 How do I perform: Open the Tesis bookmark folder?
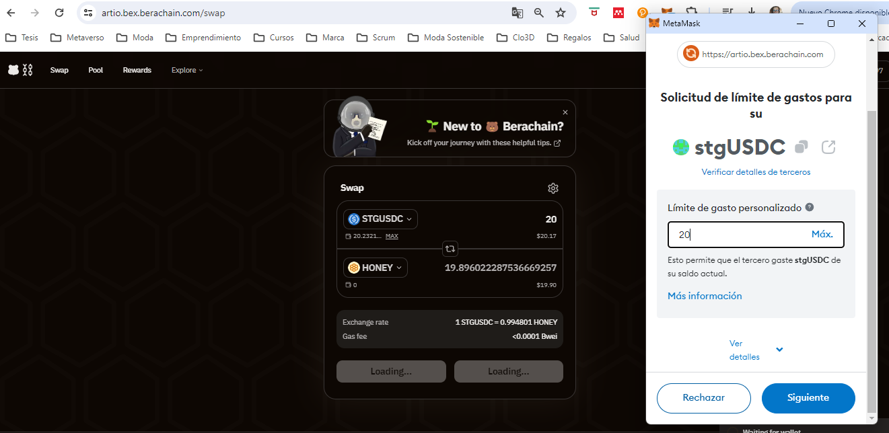pyautogui.click(x=22, y=38)
